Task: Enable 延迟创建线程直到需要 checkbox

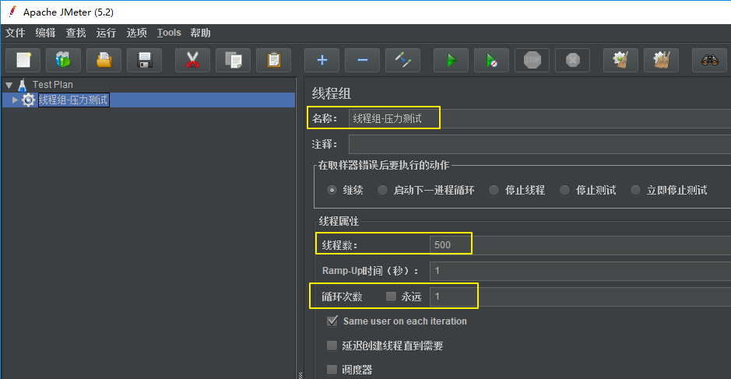Action: (x=332, y=346)
